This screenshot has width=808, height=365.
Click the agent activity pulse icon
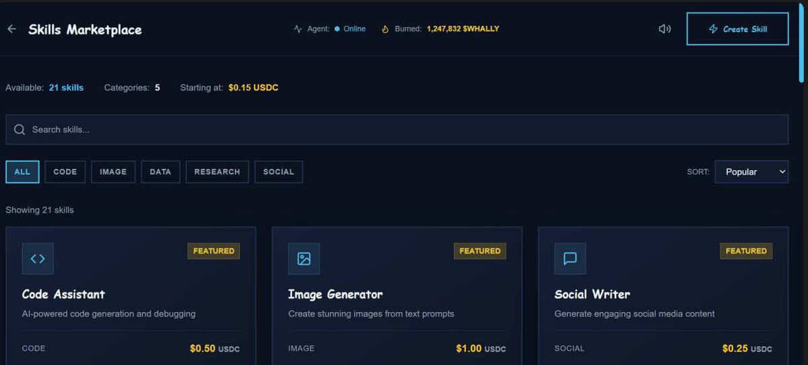[298, 29]
